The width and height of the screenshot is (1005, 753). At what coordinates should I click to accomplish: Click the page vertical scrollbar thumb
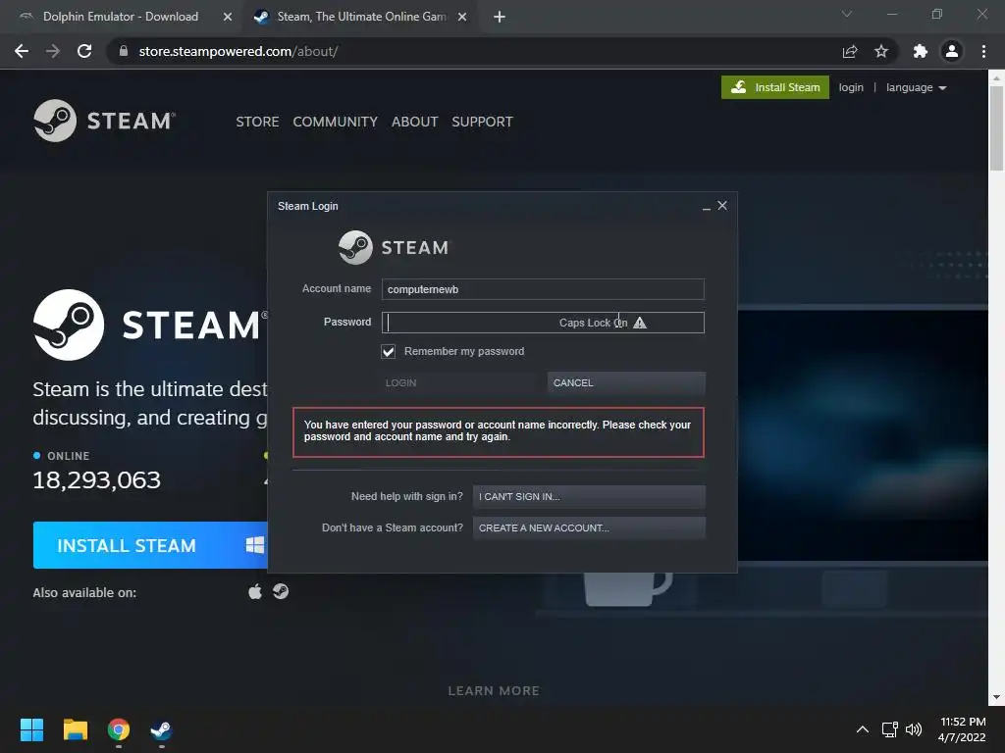(996, 128)
